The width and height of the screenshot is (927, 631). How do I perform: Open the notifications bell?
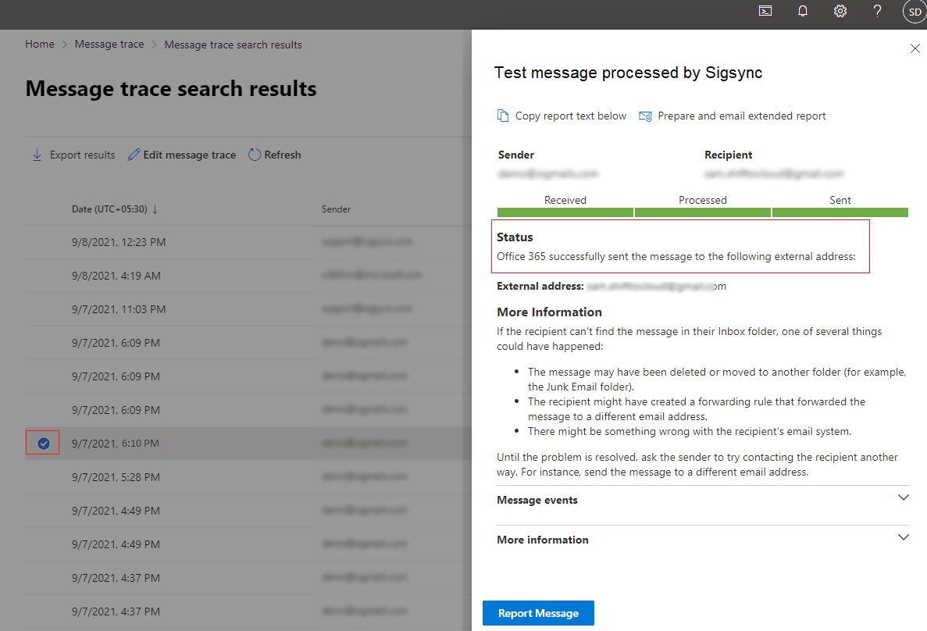(x=802, y=12)
